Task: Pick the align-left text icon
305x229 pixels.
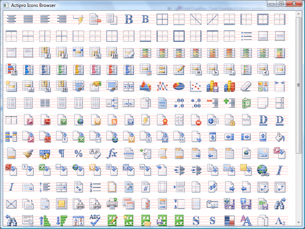Action: click(x=45, y=19)
